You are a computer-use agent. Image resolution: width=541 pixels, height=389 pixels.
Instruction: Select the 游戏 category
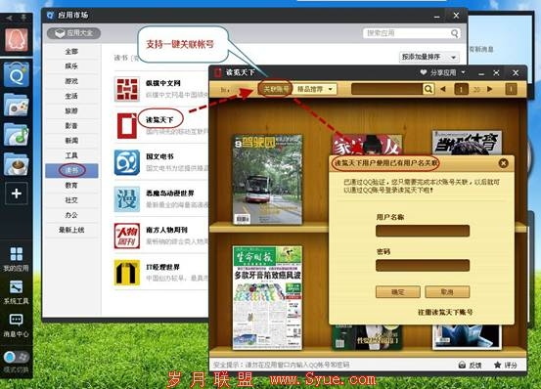pos(71,81)
